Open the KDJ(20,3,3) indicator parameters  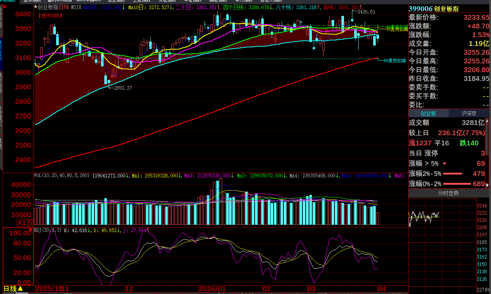coord(47,230)
